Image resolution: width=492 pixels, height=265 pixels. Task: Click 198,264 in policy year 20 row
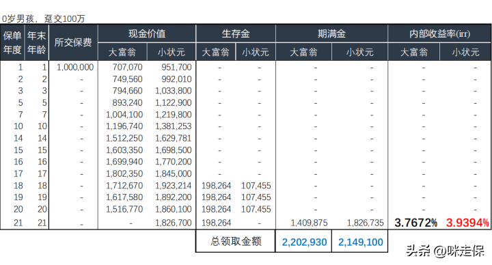point(216,209)
